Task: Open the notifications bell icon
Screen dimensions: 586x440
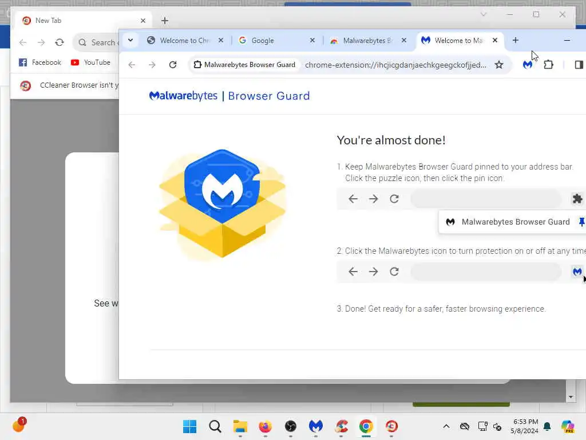Action: [x=547, y=426]
